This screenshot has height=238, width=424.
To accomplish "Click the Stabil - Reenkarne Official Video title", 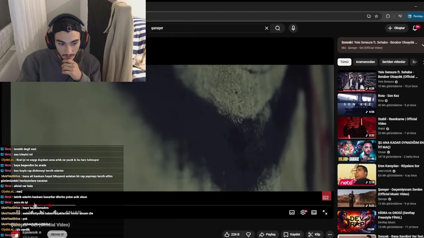I will pos(397,121).
